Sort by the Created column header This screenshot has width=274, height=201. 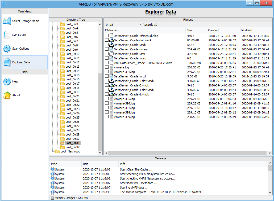223,30
